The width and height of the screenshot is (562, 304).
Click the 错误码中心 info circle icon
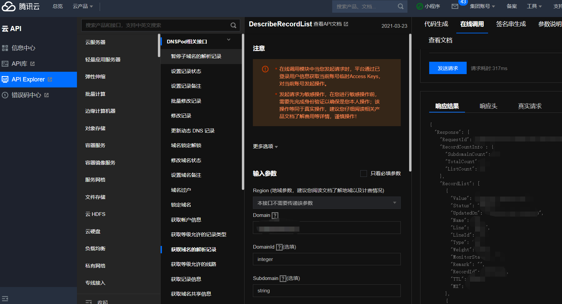(5, 95)
